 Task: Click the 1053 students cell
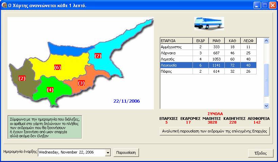pos(217,59)
